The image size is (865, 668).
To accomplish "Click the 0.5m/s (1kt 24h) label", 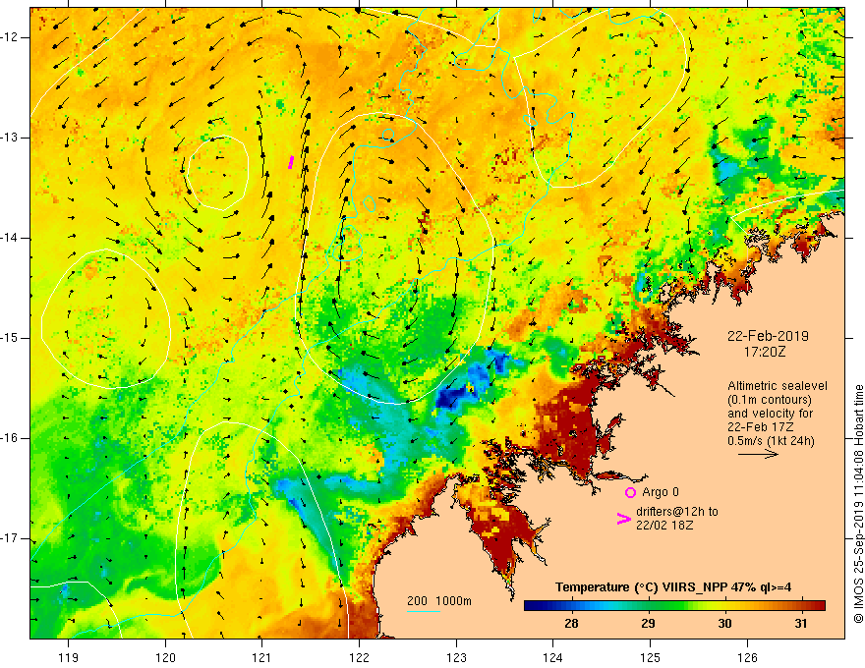I will (x=771, y=441).
